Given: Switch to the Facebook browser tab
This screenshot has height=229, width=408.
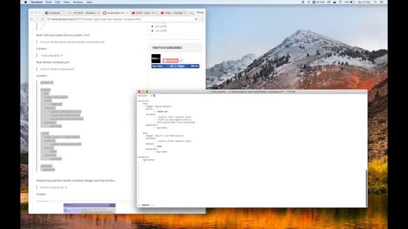Looking at the screenshot, I should pyautogui.click(x=57, y=13).
